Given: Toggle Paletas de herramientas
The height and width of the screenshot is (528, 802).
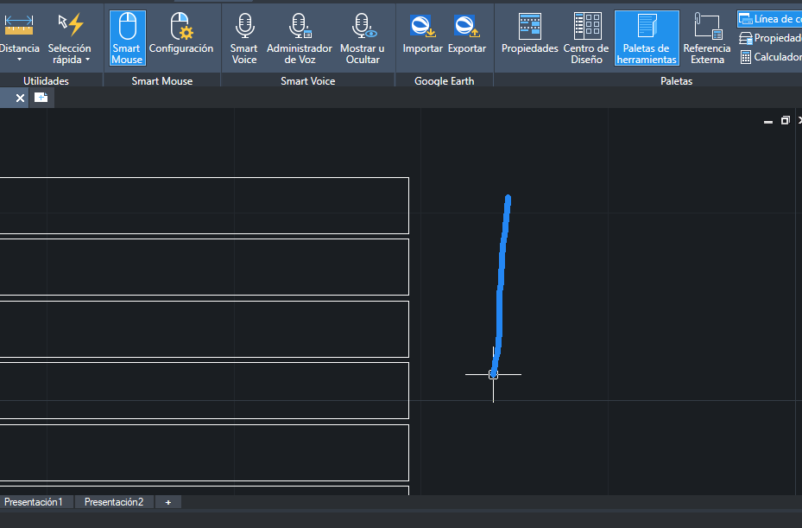Looking at the screenshot, I should 647,38.
